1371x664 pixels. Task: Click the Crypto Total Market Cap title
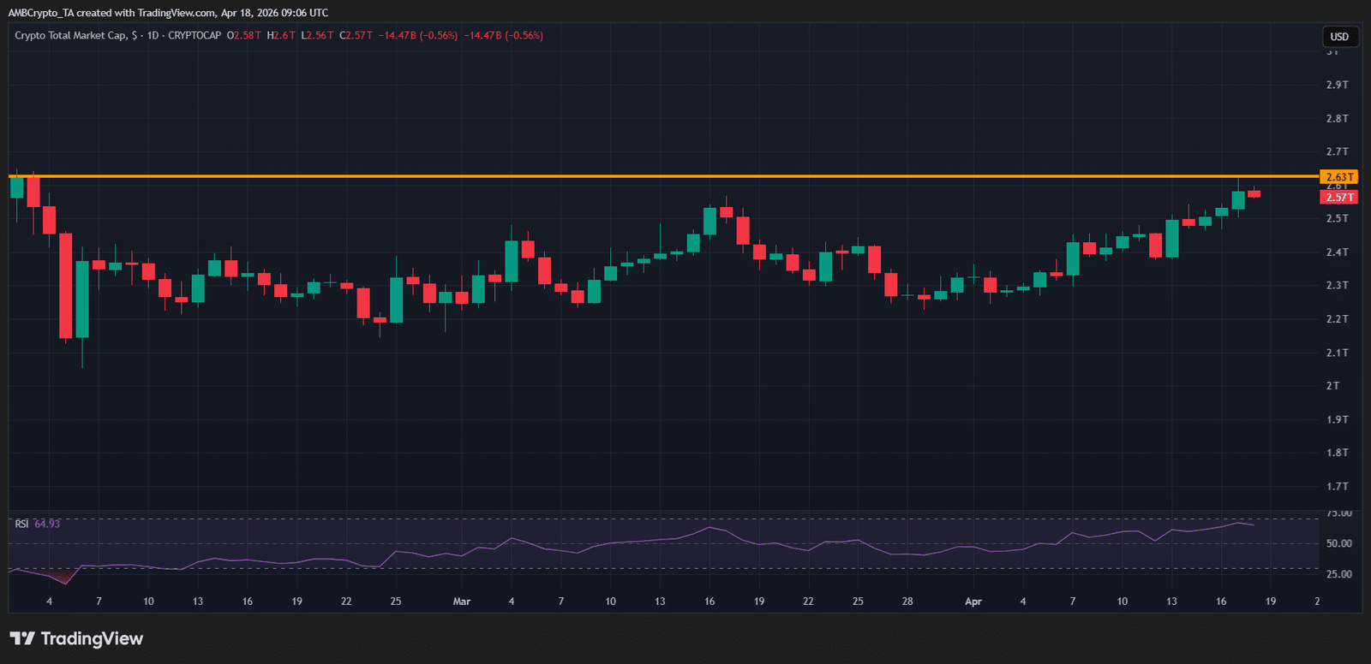[x=71, y=36]
